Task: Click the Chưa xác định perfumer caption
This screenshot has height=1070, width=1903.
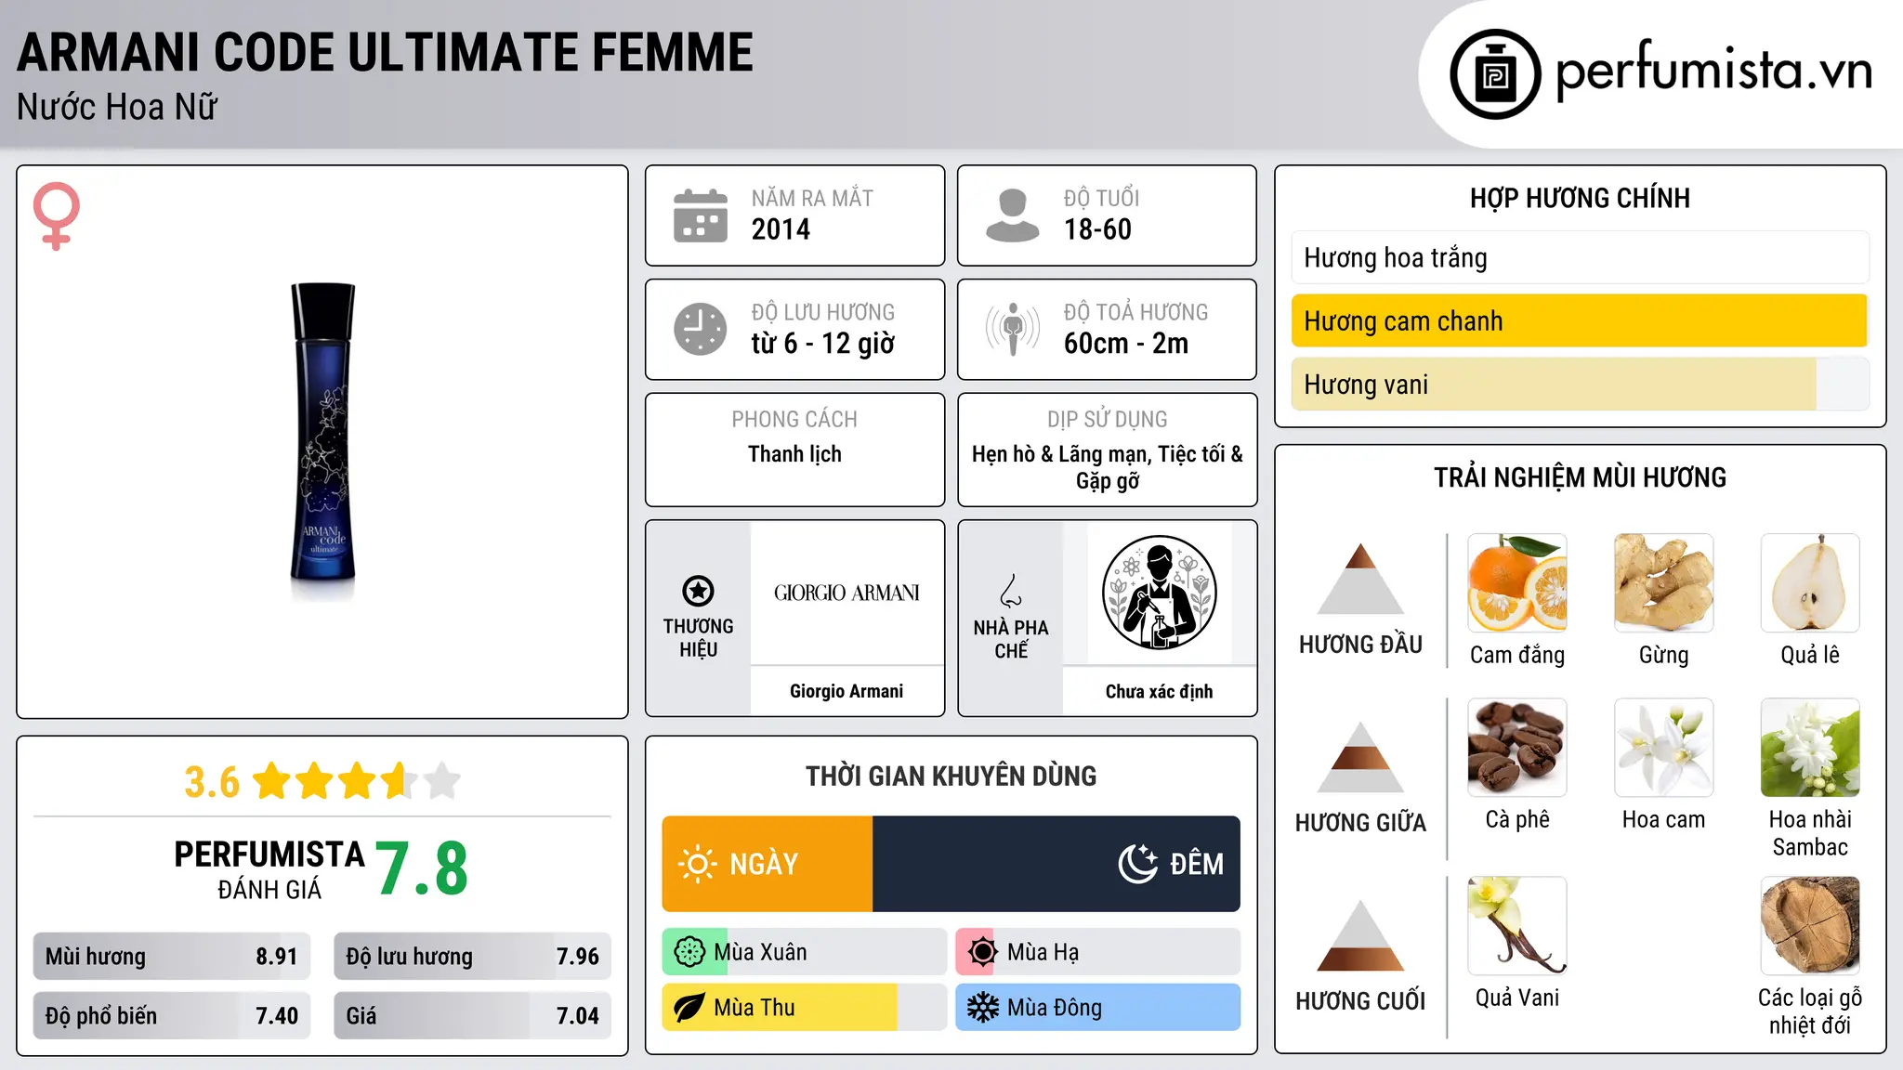Action: click(x=1159, y=691)
